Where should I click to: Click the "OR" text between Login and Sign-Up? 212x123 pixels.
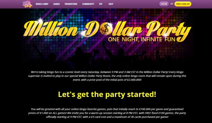click(x=172, y=4)
